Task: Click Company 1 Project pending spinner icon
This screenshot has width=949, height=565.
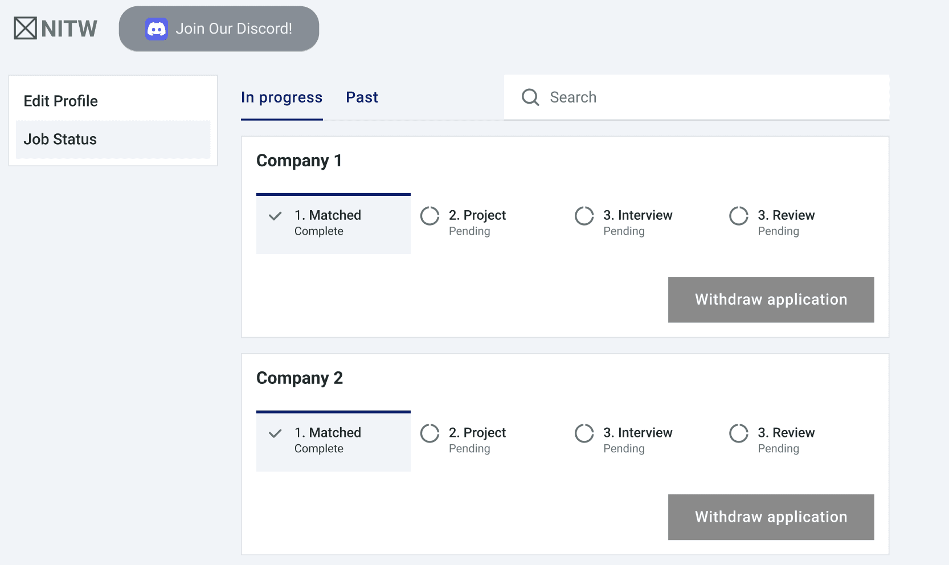Action: tap(430, 216)
